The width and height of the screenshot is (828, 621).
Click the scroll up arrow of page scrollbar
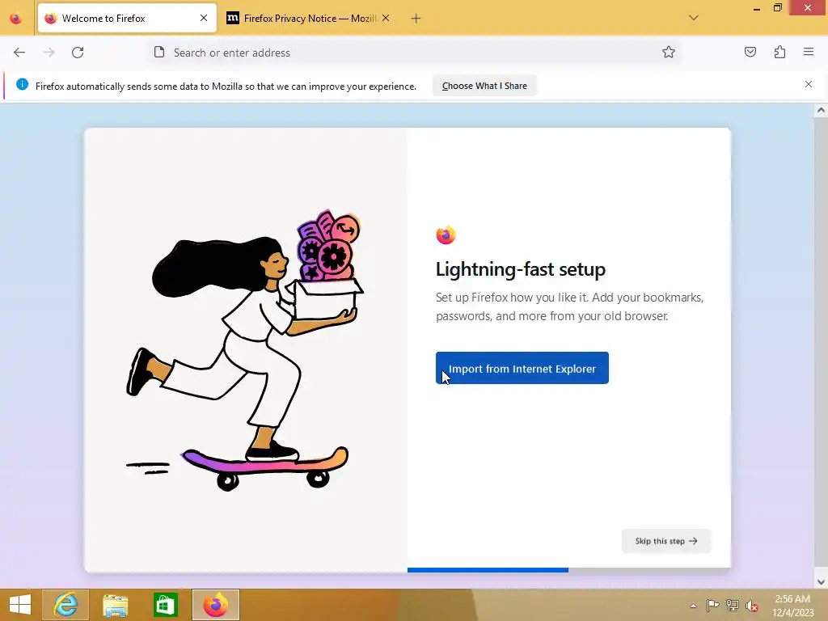(821, 110)
